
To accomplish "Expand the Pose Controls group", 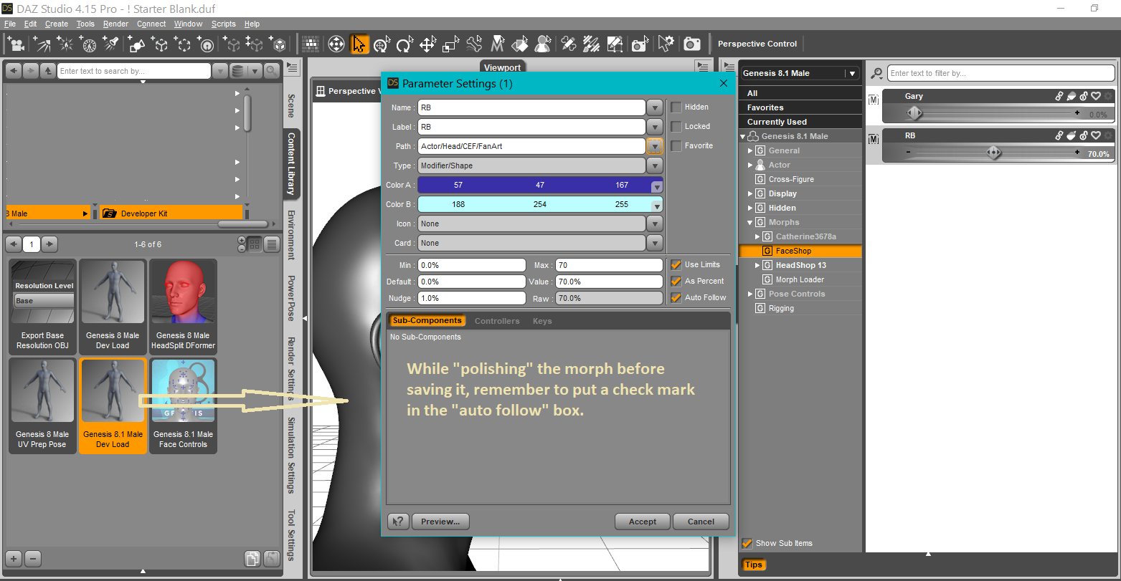I will tap(751, 294).
